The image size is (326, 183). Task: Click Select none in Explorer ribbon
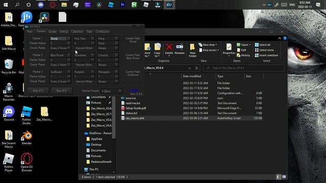coord(264,50)
